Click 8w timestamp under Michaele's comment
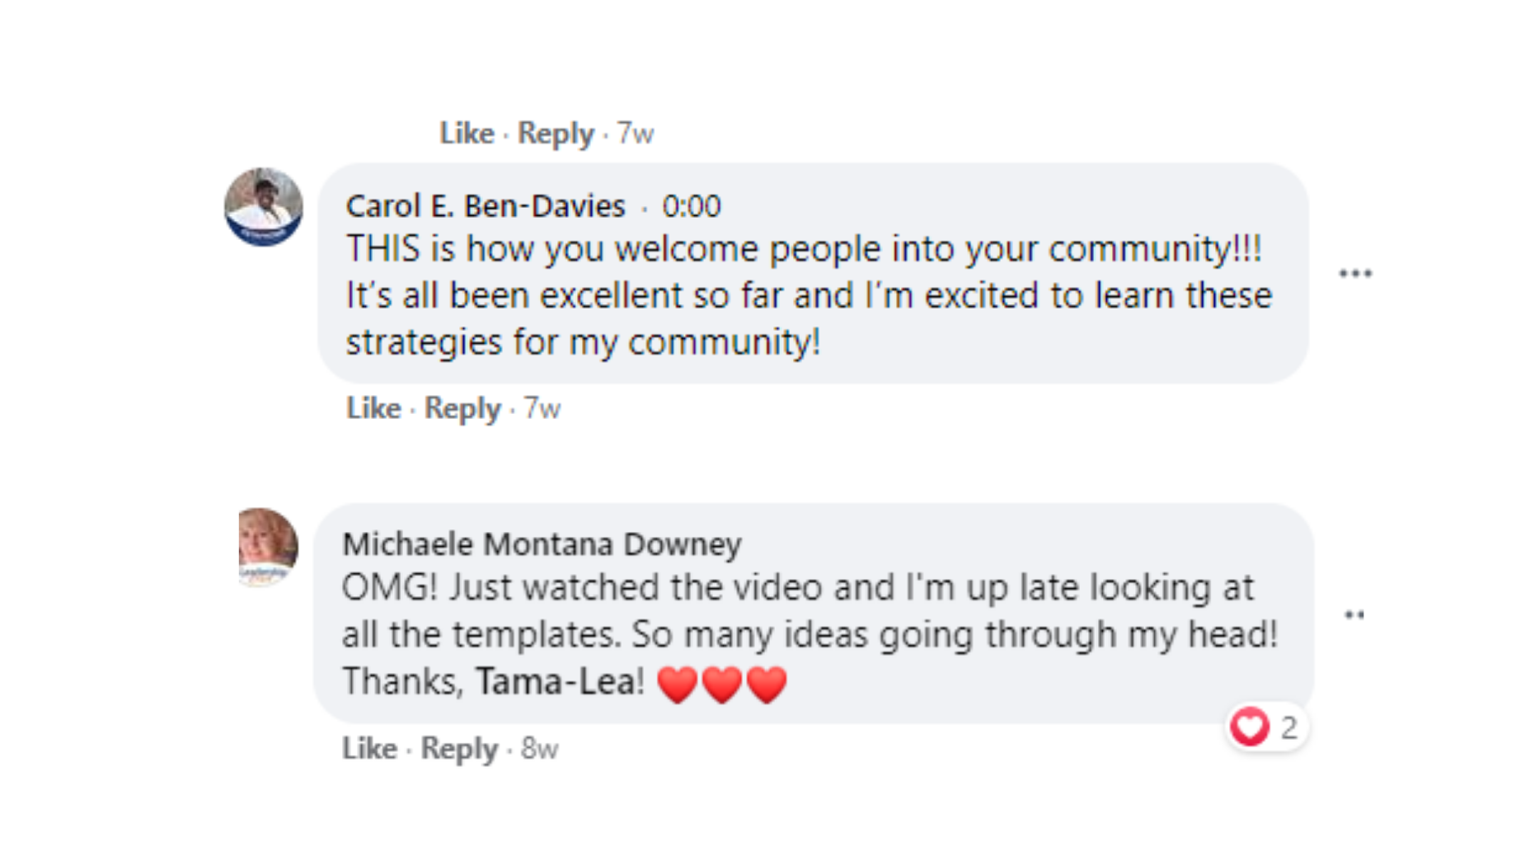The width and height of the screenshot is (1530, 861). (540, 749)
